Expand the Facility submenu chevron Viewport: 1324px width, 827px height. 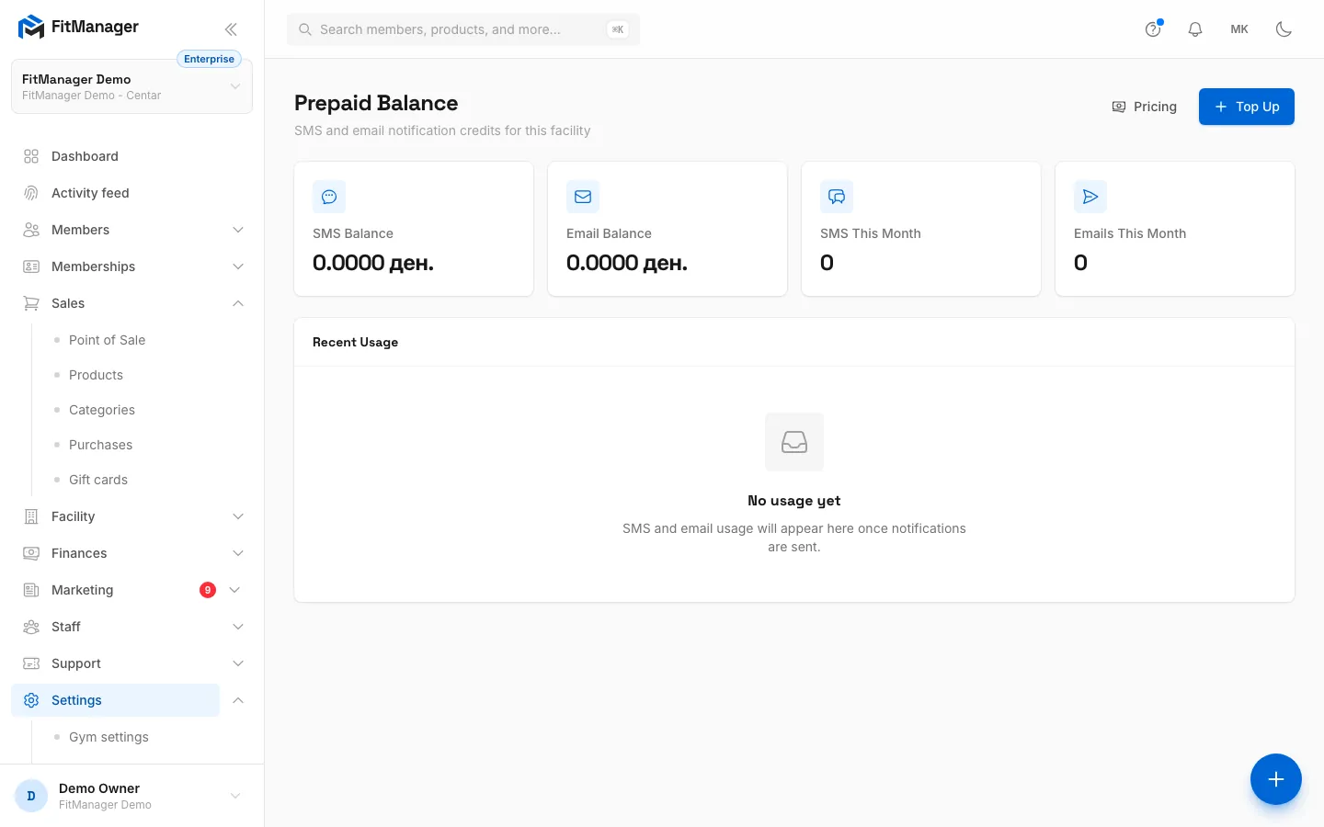[x=238, y=516]
